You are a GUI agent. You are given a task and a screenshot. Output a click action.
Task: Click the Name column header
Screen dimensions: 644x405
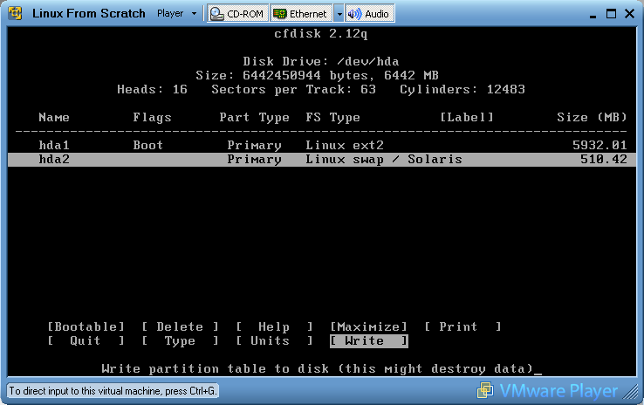[54, 118]
